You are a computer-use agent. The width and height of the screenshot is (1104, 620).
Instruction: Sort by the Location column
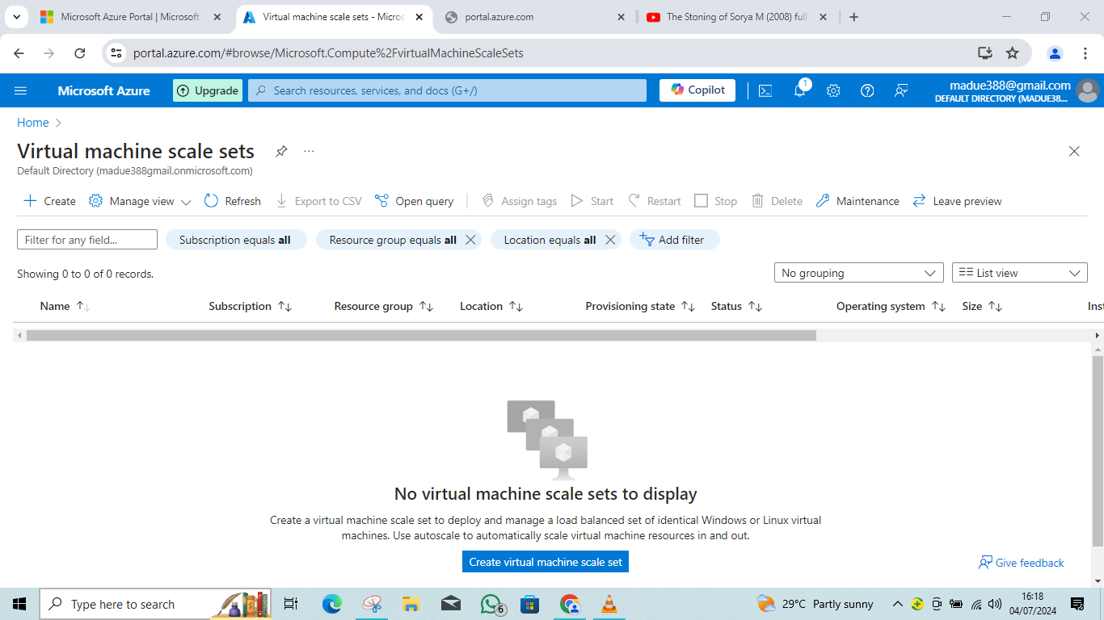[491, 307]
